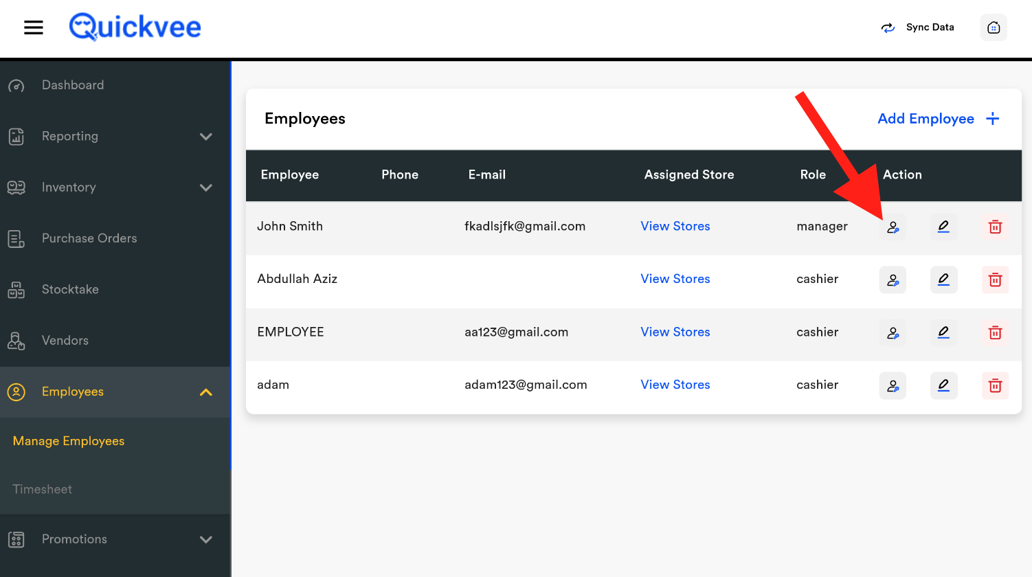The height and width of the screenshot is (577, 1032).
Task: Edit the Abdullah Aziz employee record
Action: tap(943, 280)
